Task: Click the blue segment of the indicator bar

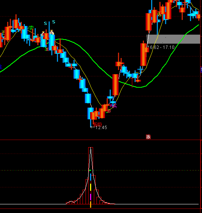Action: coord(90,177)
